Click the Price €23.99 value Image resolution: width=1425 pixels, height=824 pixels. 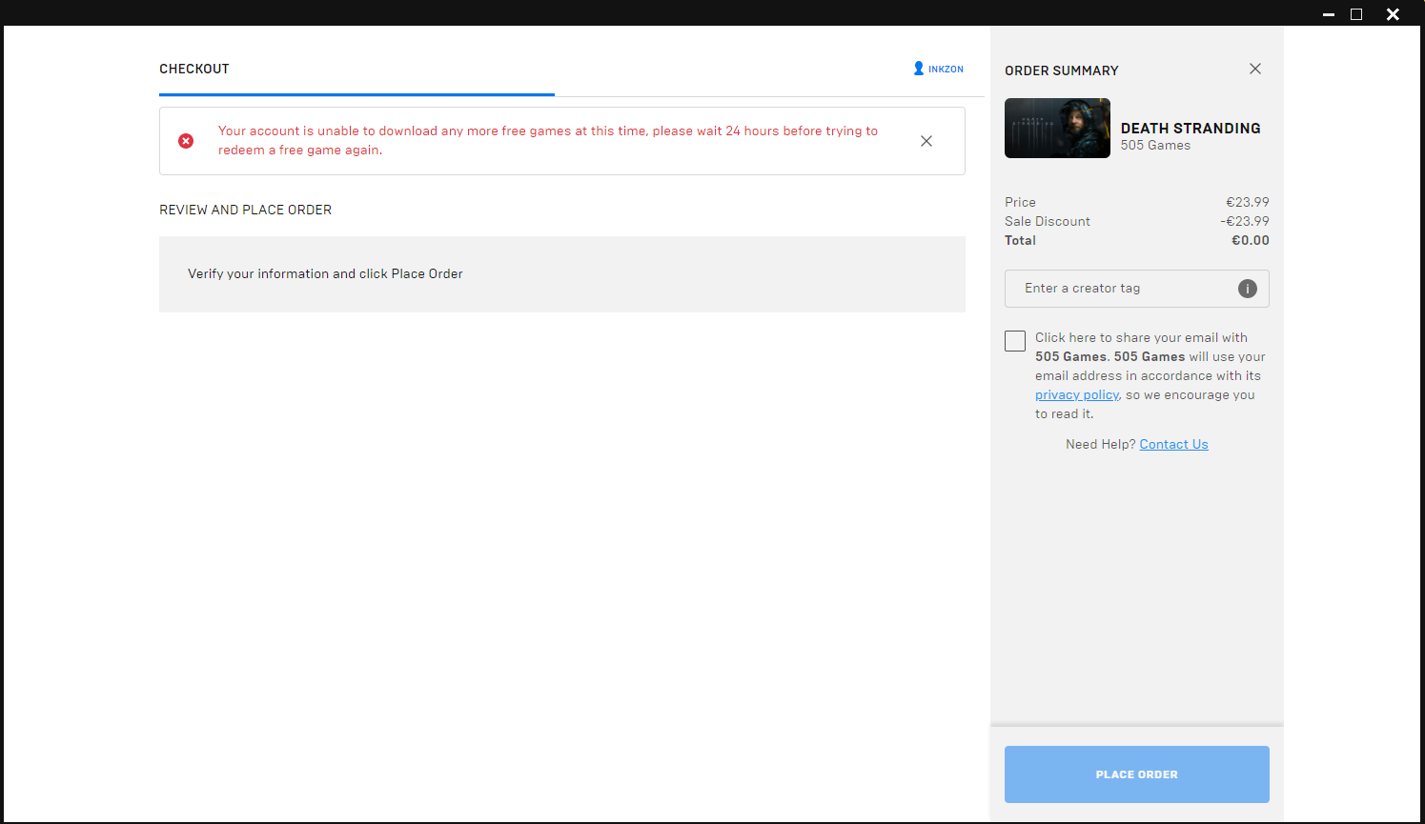(x=1248, y=202)
